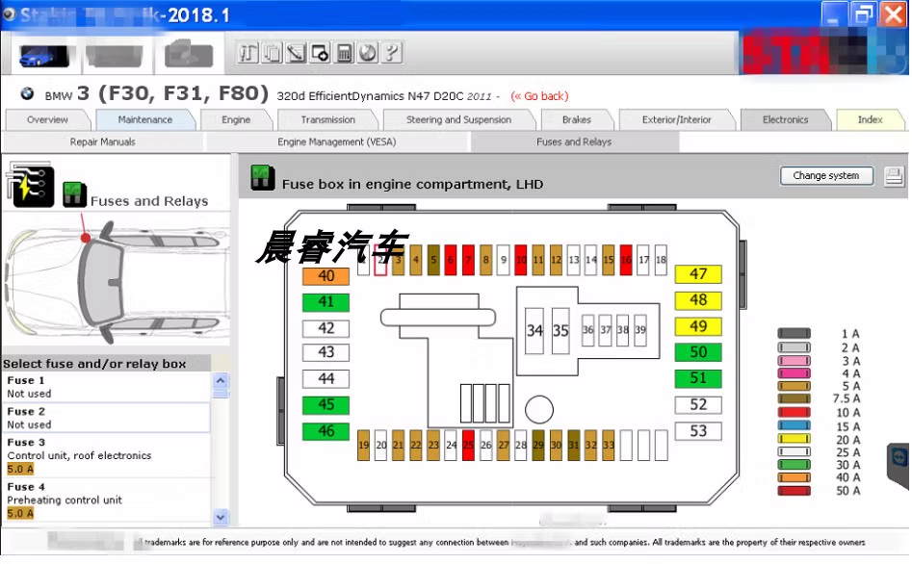Click the green fuse icon beside Fuses and Relays heading
Screen dimensions: 912x564
(x=74, y=194)
